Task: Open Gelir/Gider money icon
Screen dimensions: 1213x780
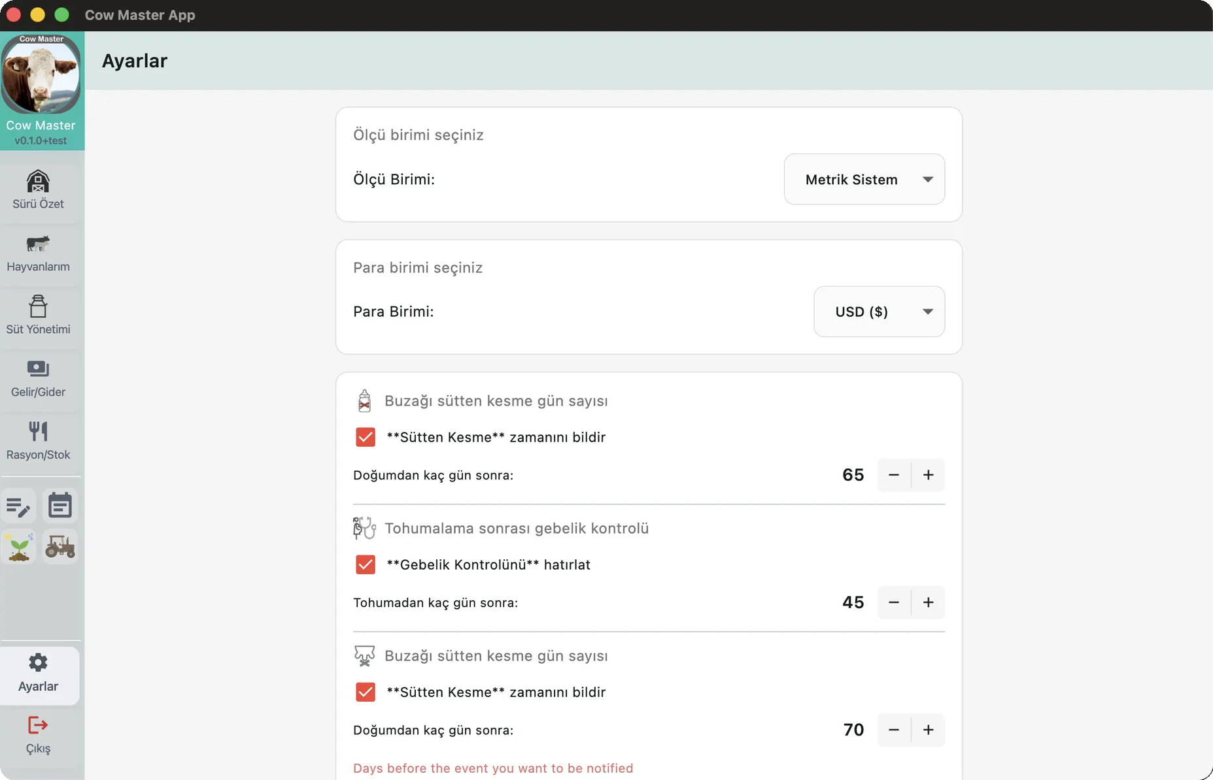Action: [x=38, y=370]
